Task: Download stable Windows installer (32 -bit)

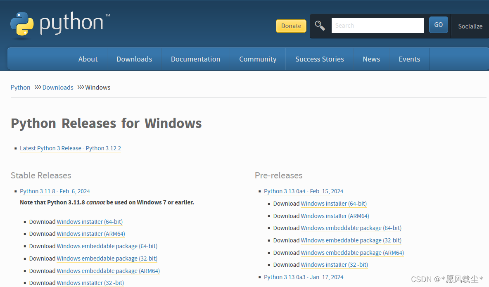Action: (90, 283)
